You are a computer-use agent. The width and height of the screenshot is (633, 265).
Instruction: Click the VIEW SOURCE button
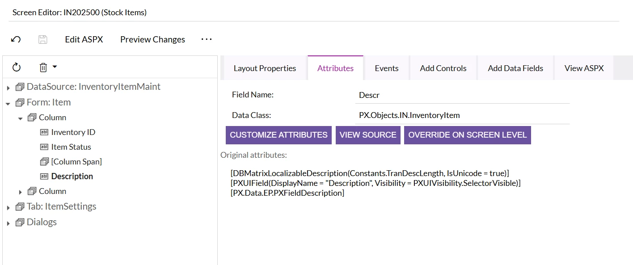tap(368, 135)
